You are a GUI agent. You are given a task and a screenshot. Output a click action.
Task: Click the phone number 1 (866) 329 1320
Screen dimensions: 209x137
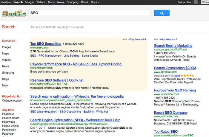[x=73, y=44]
